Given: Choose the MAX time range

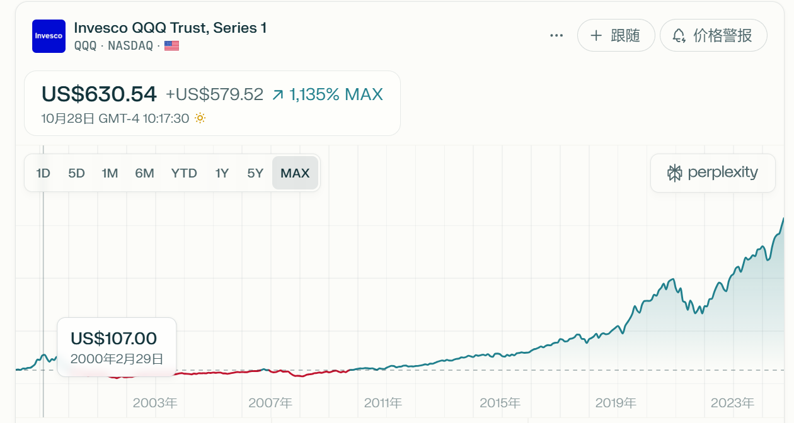Looking at the screenshot, I should (x=295, y=173).
